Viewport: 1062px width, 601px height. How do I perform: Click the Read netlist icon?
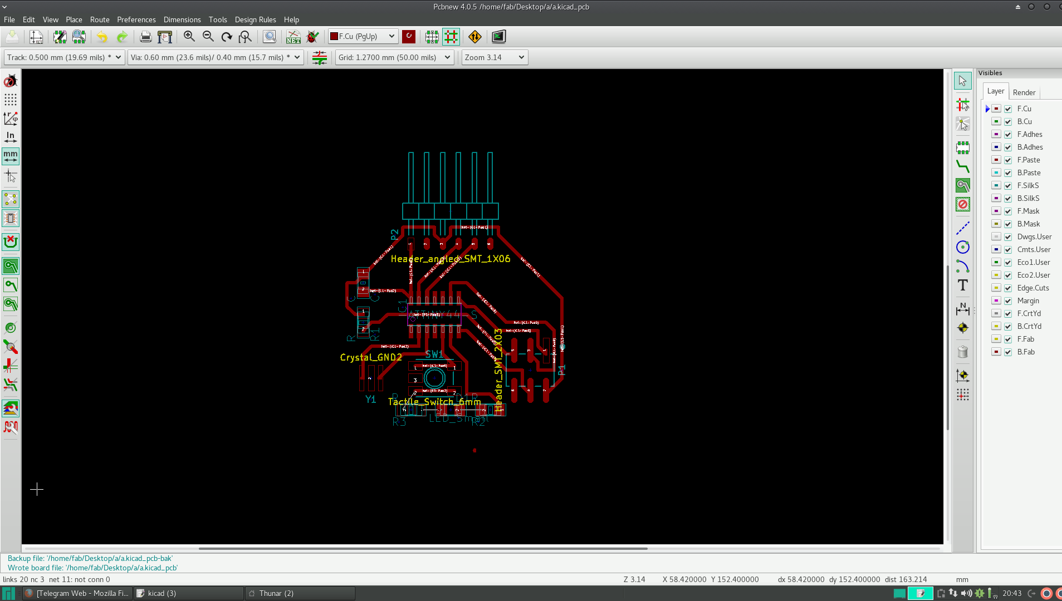(293, 37)
